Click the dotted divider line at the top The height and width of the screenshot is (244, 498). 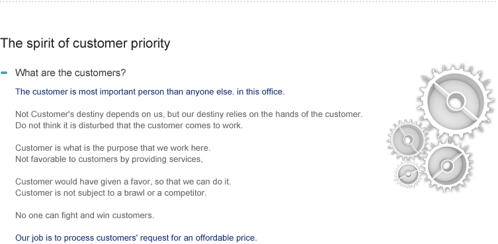click(x=249, y=1)
